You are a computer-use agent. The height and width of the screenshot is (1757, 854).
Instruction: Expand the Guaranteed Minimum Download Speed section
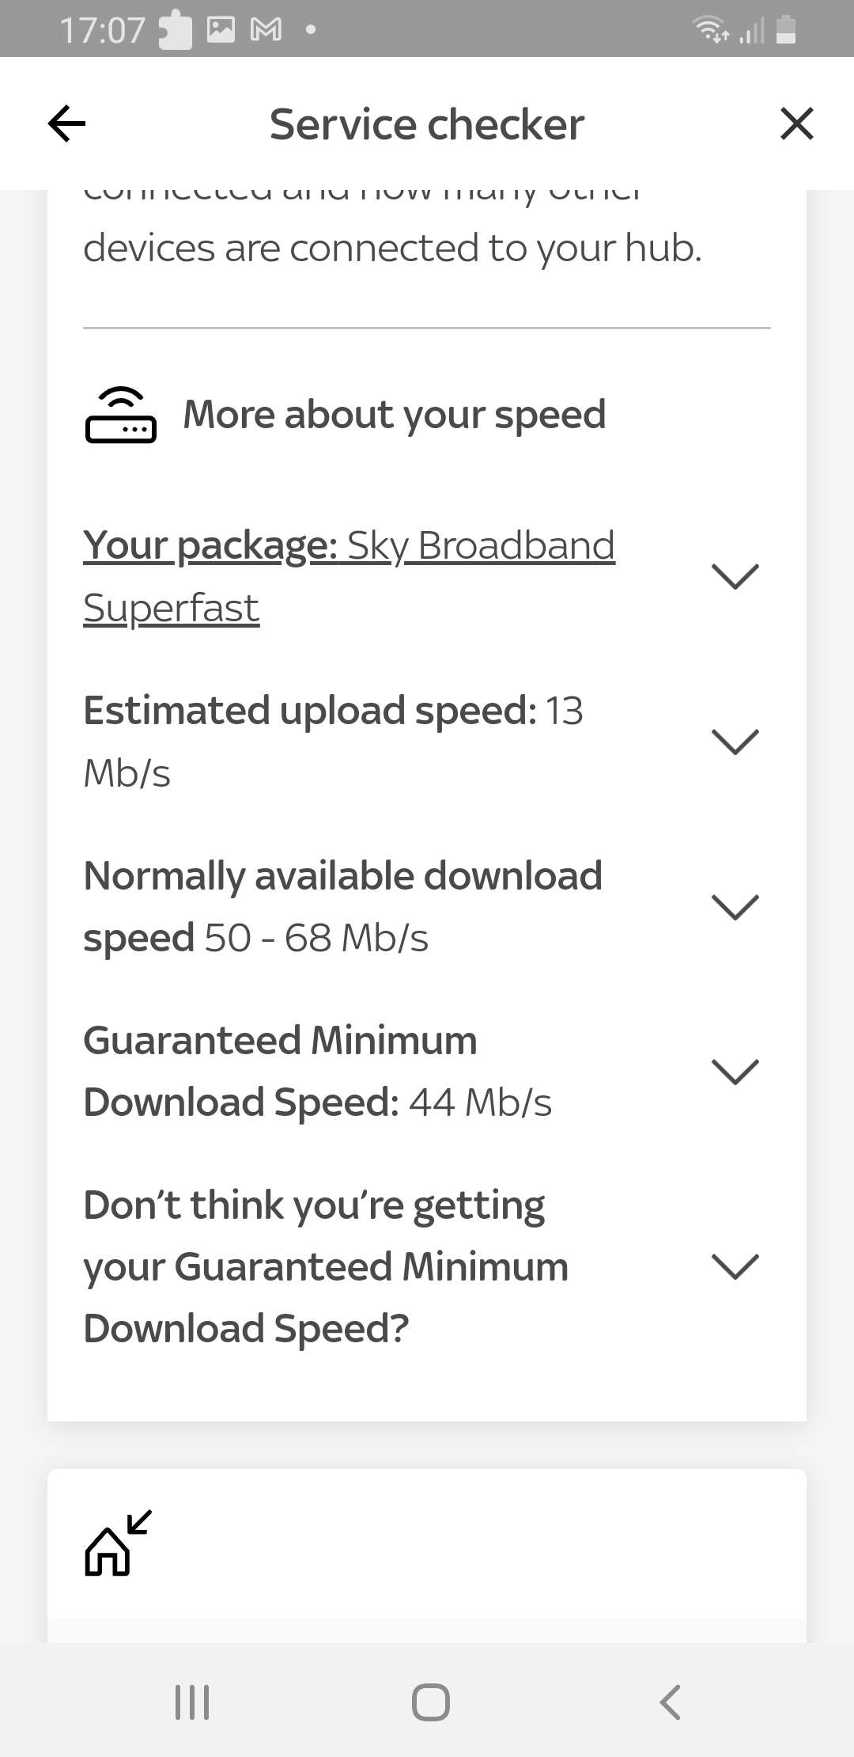[735, 1072]
